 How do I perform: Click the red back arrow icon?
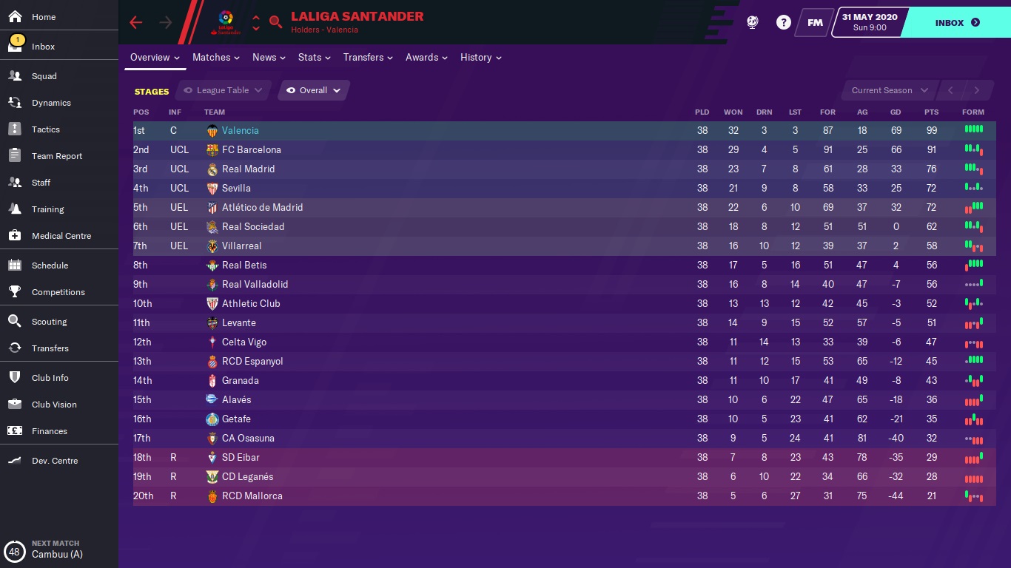click(x=135, y=22)
